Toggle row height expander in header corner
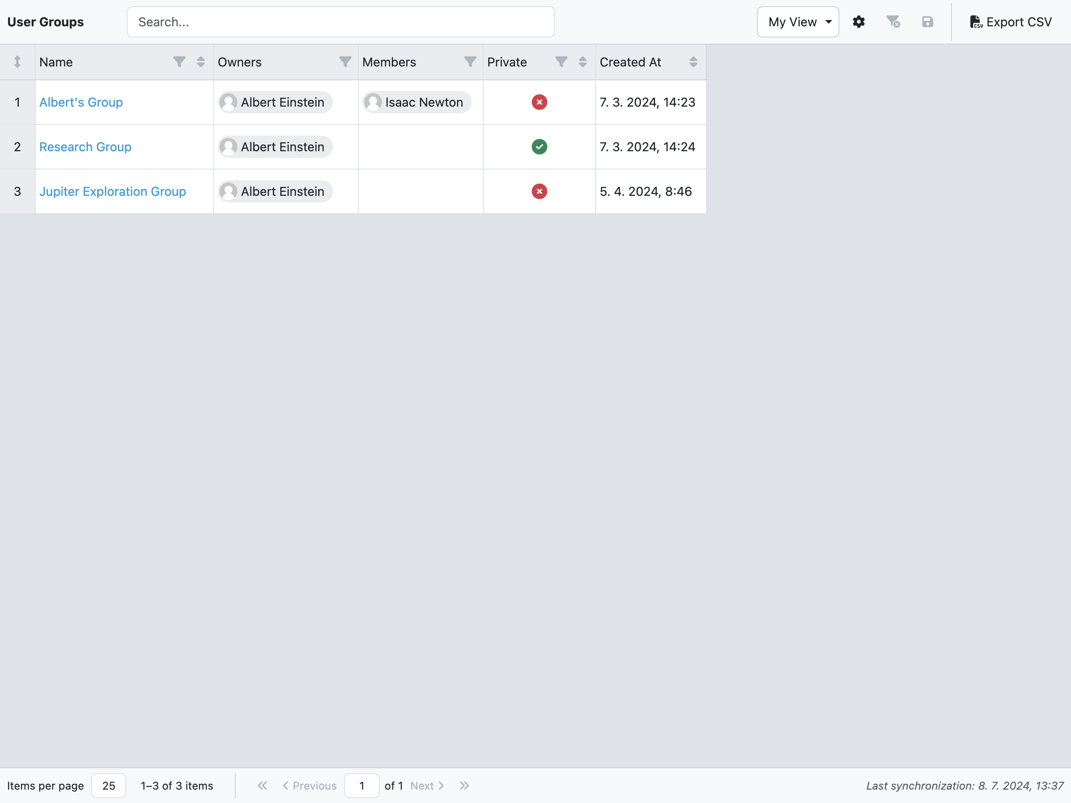Screen dimensions: 1071x803 pyautogui.click(x=17, y=62)
